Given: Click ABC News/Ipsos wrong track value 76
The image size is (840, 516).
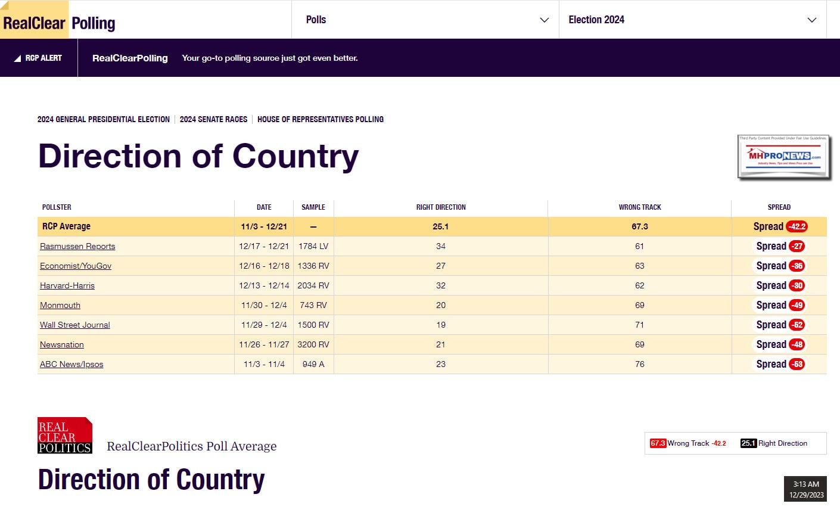Looking at the screenshot, I should 640,364.
